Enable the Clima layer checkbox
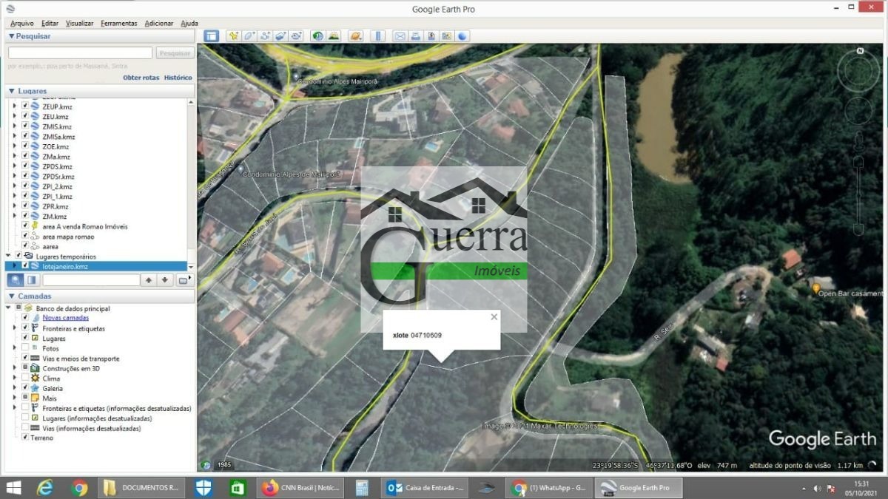This screenshot has width=888, height=499. [25, 378]
